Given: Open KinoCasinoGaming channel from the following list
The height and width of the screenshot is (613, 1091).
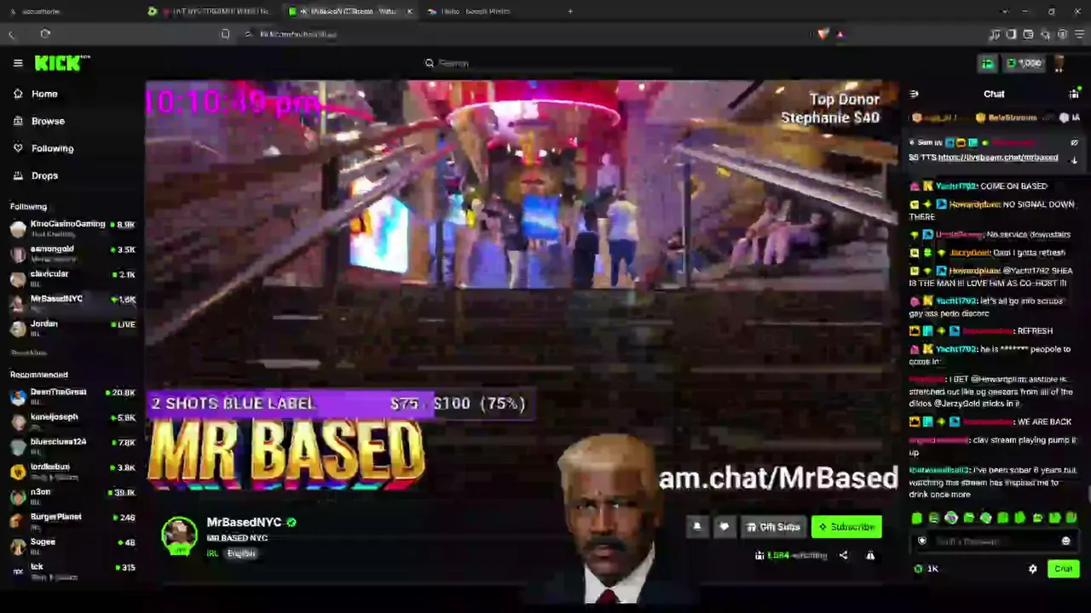Looking at the screenshot, I should (72, 228).
